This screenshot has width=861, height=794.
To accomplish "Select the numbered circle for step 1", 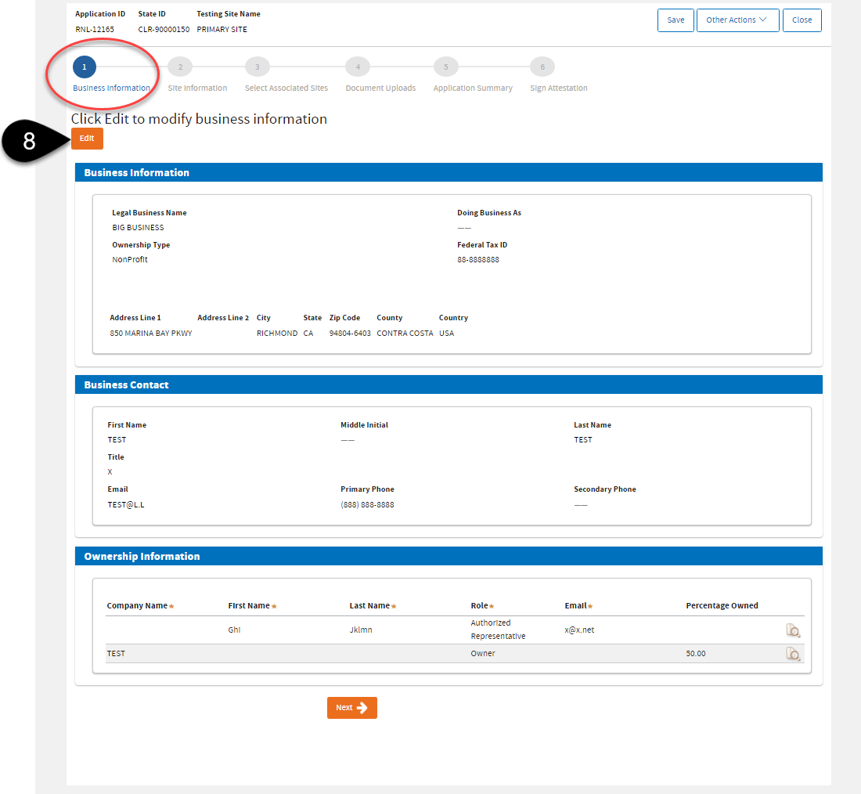I will click(85, 67).
